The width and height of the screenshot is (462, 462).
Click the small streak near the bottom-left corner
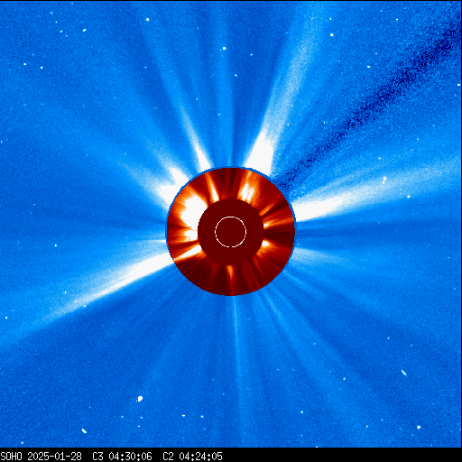(84, 430)
